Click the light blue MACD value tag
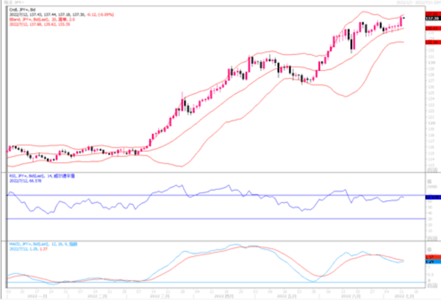 (x=433, y=262)
